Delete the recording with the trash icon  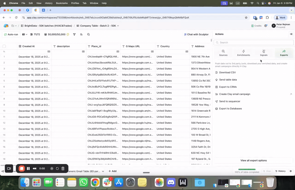pos(63,168)
